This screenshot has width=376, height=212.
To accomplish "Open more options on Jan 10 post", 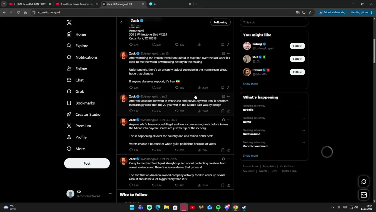I will click(x=229, y=54).
